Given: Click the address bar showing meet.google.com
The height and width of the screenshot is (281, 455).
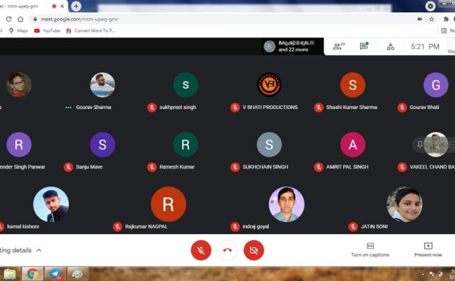Looking at the screenshot, I should coord(201,19).
